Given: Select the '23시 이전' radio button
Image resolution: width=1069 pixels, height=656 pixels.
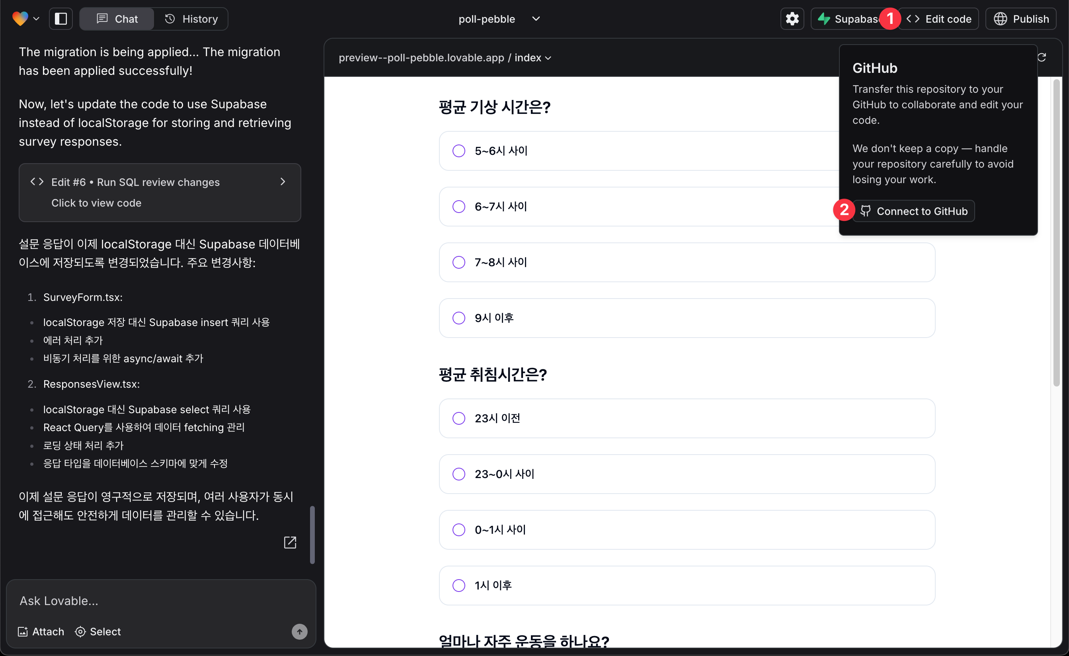Looking at the screenshot, I should 459,418.
